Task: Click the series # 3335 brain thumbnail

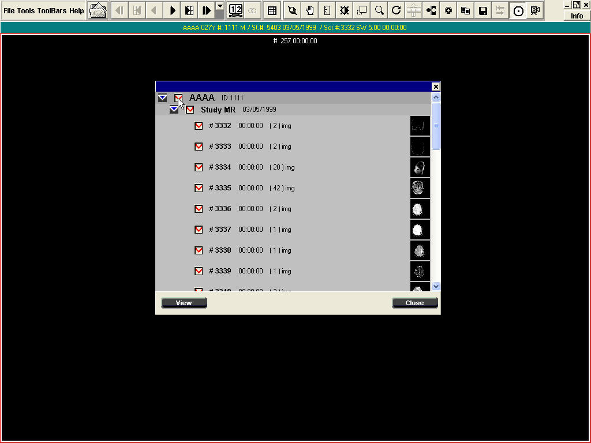Action: click(420, 188)
